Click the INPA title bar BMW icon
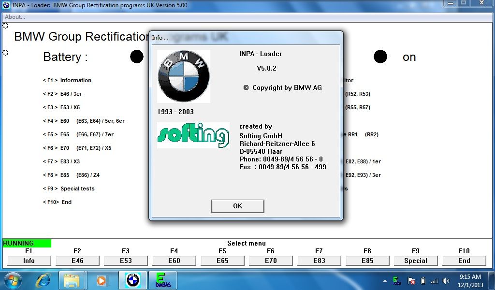 coord(6,5)
